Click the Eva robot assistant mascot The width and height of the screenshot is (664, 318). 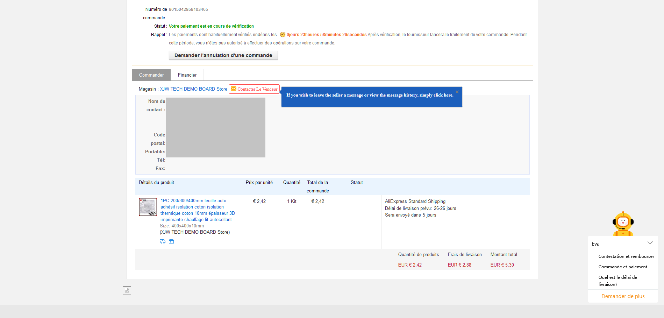623,224
